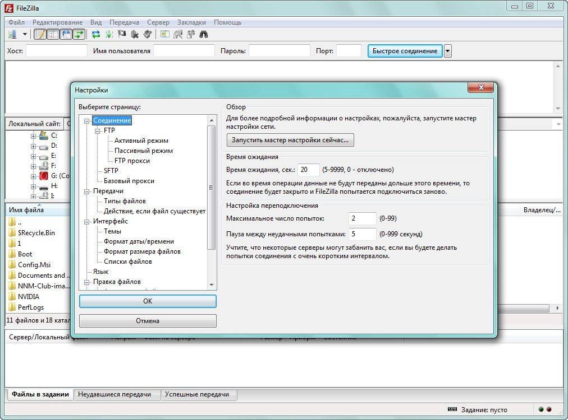The height and width of the screenshot is (420, 568).
Task: Open the Вид menu
Action: [x=96, y=22]
